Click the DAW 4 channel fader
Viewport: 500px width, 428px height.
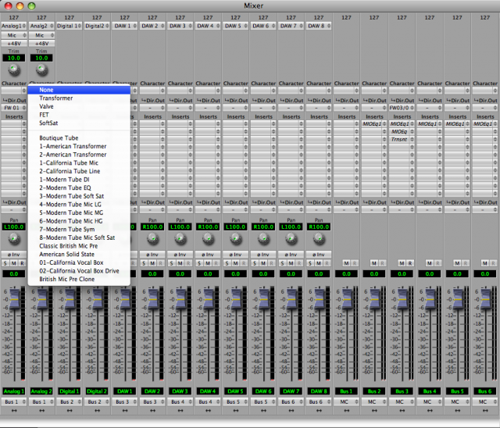click(x=209, y=299)
